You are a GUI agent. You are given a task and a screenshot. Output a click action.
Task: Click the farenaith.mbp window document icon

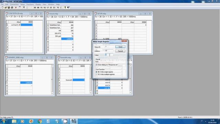pos(59,58)
